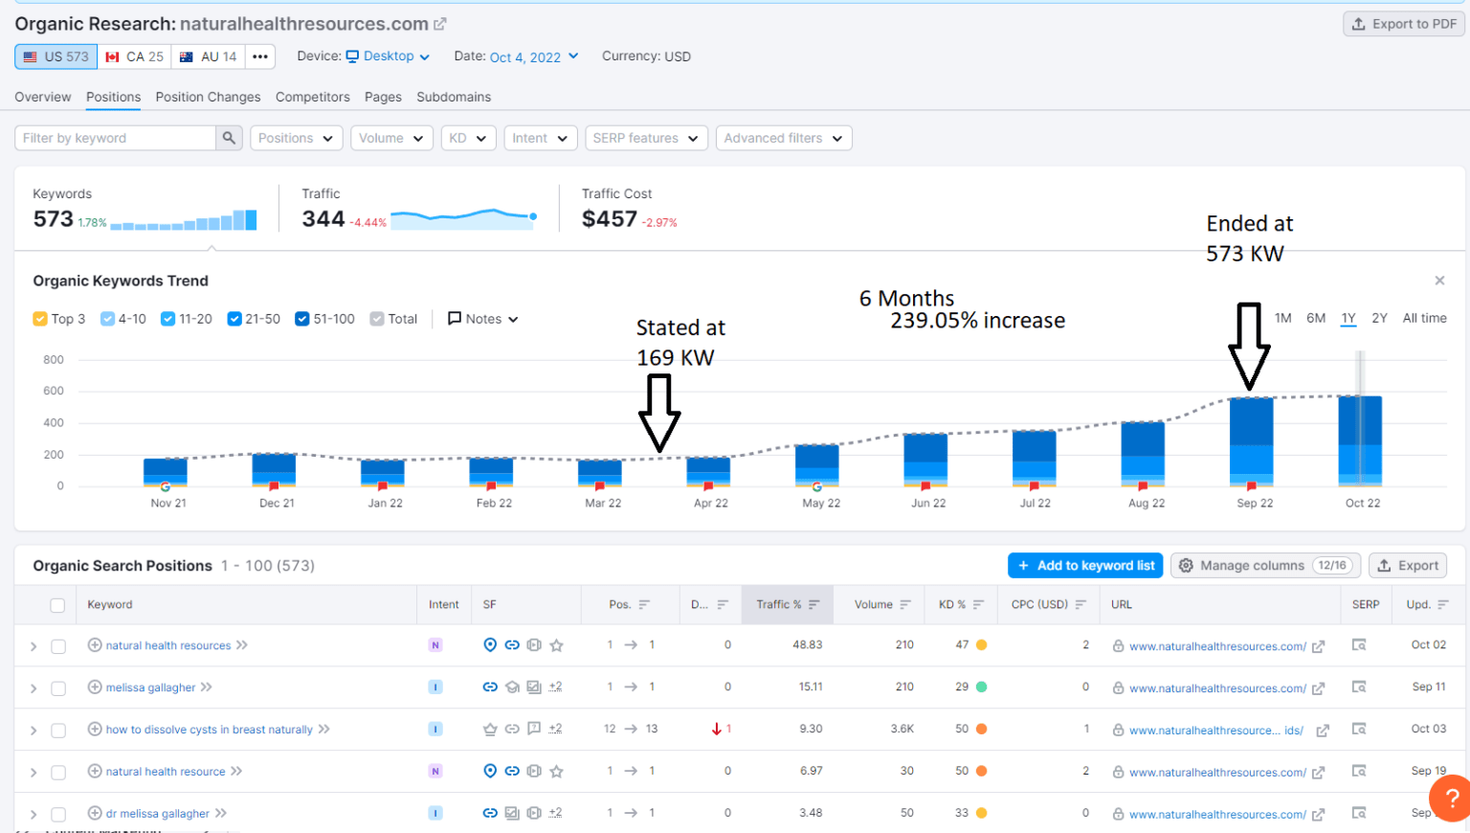Open URL external link in 'melissa gallagher' row
The height and width of the screenshot is (833, 1470).
point(1318,688)
